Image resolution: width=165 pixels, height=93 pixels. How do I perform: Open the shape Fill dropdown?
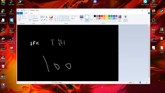coord(73,18)
